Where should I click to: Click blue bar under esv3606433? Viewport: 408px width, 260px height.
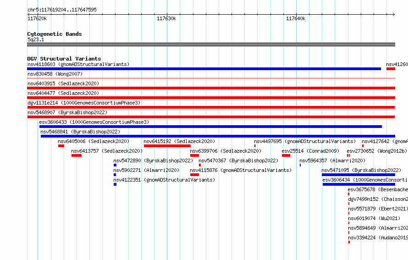[x=210, y=127]
